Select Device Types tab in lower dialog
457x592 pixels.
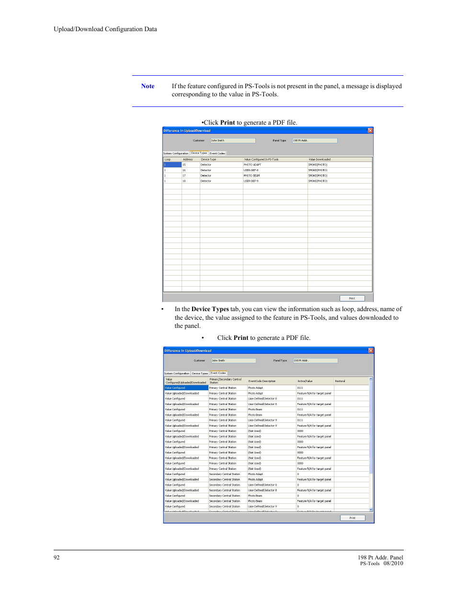(200, 373)
